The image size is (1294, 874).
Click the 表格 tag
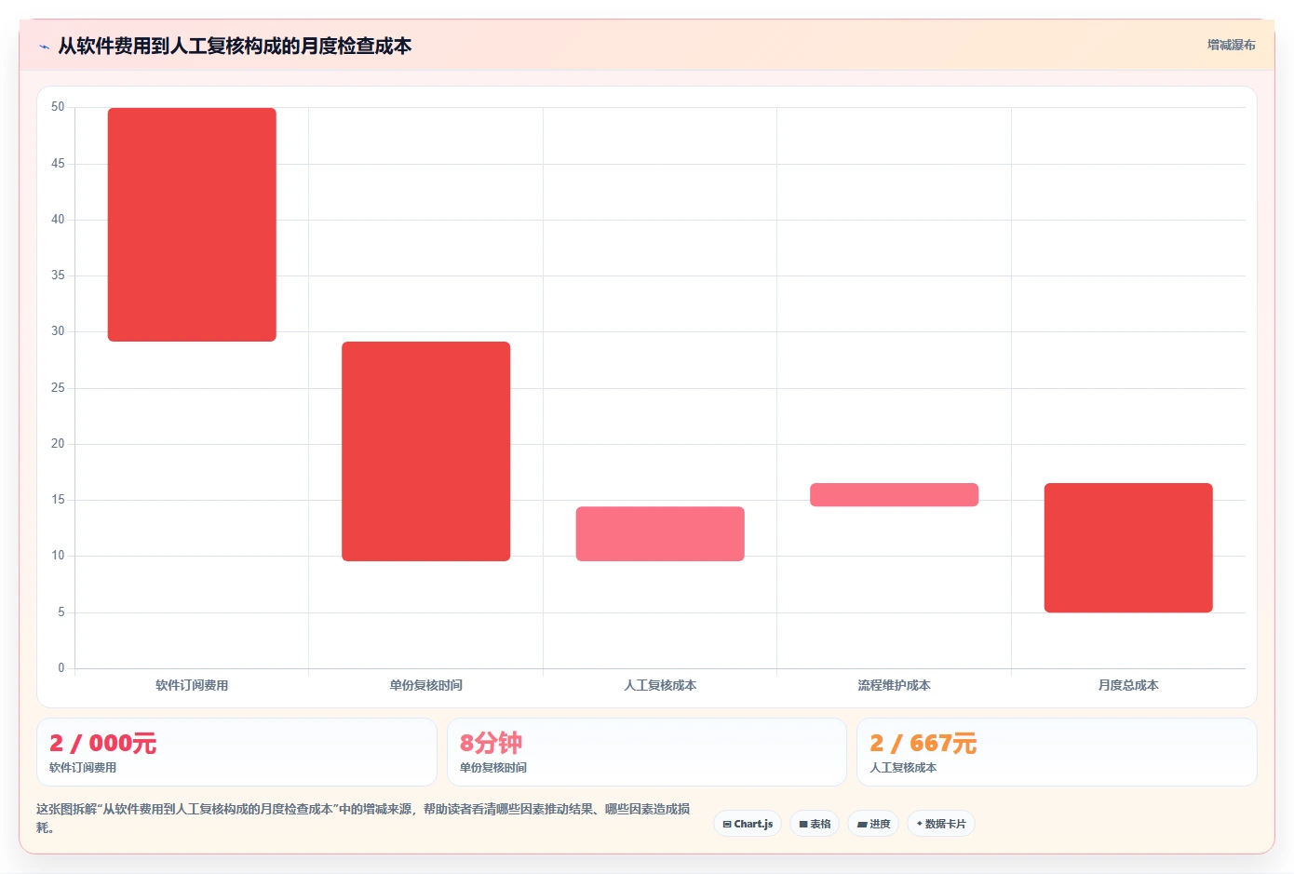point(815,824)
